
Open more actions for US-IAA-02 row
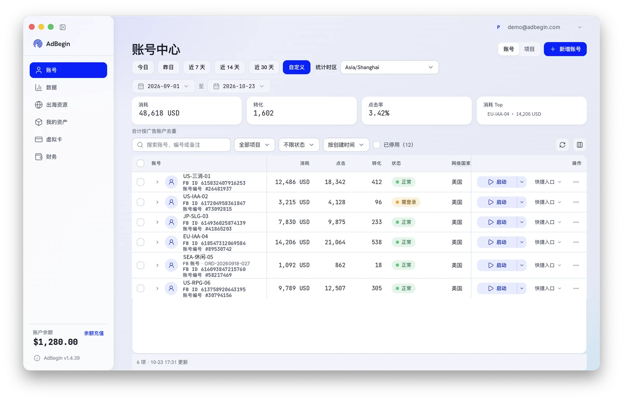coord(576,202)
